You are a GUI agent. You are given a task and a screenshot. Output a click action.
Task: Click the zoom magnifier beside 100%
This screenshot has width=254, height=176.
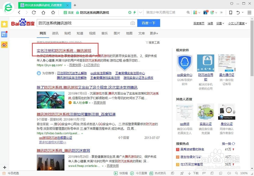(x=236, y=173)
